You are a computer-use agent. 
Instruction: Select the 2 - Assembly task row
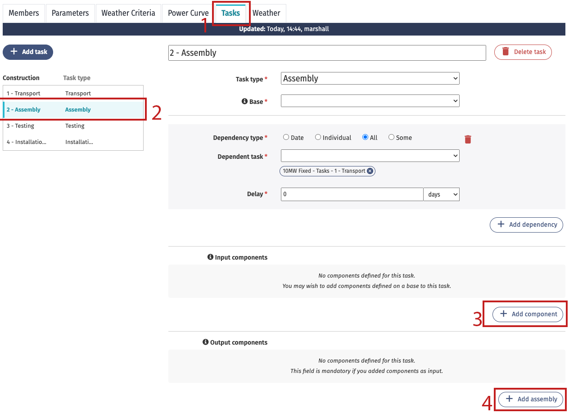(x=73, y=110)
